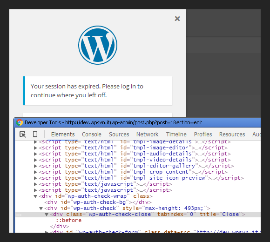Expand the tmpl-image-editor script node
This screenshot has height=242, width=270.
35,148
